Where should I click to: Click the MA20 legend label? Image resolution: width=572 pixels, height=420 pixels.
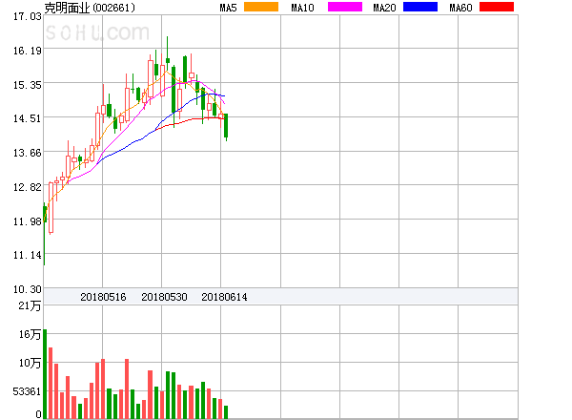(x=384, y=8)
